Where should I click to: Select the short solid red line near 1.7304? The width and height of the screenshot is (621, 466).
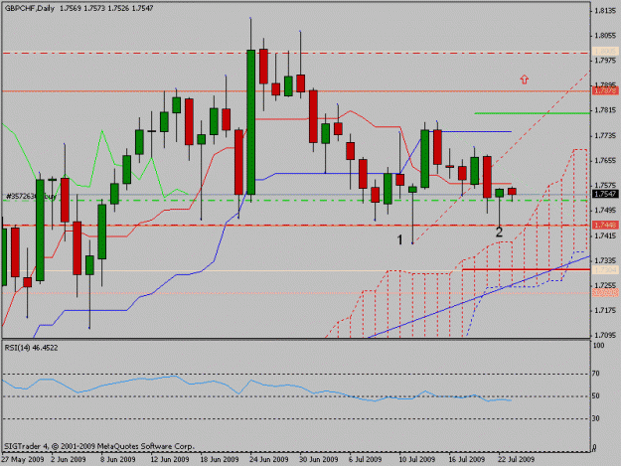point(526,269)
